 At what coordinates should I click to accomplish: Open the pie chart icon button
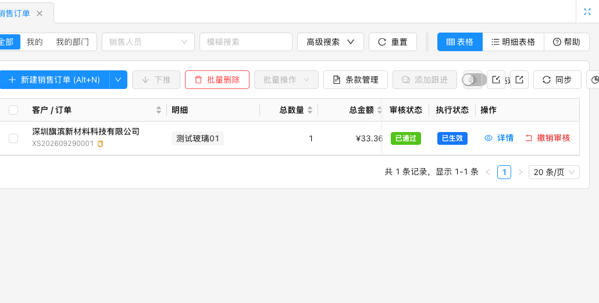[x=594, y=80]
